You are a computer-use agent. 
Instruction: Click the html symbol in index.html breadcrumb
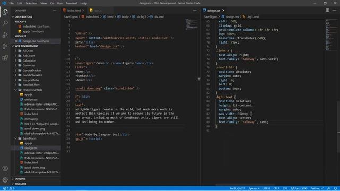pos(108,16)
